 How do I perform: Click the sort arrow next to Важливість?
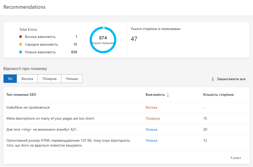[168, 95]
